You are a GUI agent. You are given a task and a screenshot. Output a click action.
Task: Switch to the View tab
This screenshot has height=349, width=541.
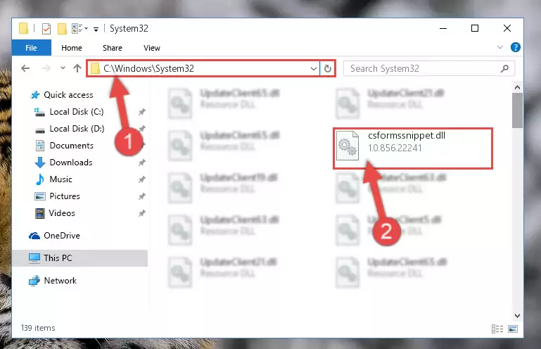(152, 48)
